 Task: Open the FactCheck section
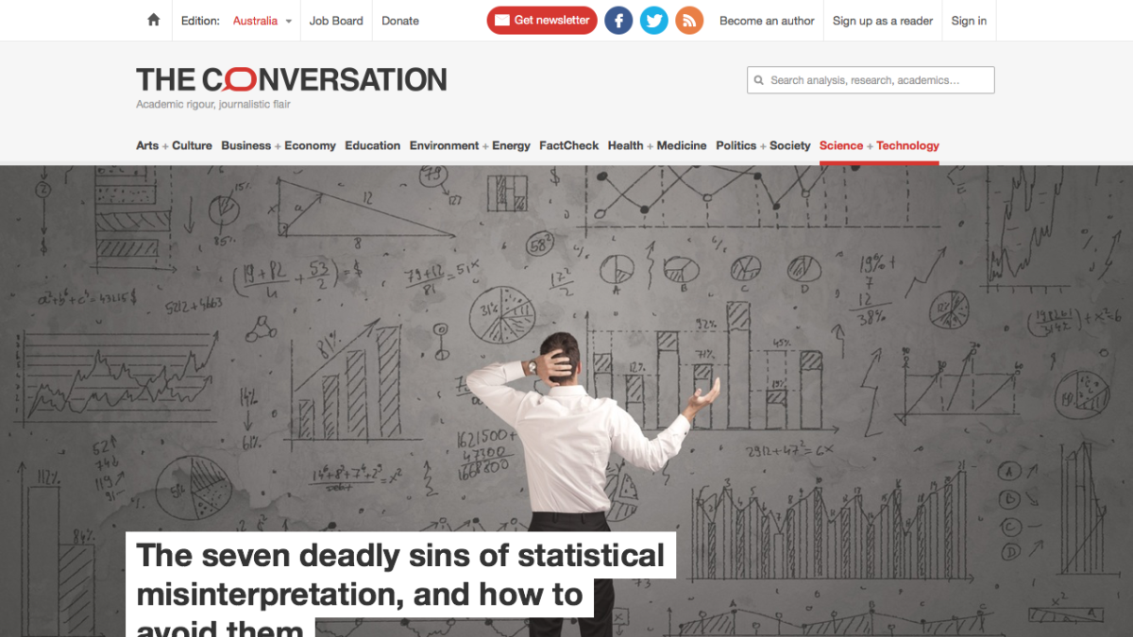pyautogui.click(x=568, y=145)
